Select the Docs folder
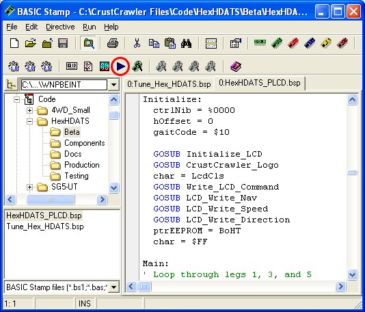The image size is (365, 312). click(73, 154)
